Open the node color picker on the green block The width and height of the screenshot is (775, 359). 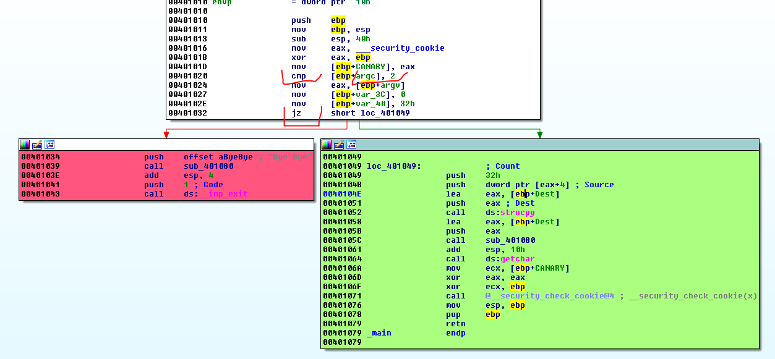pos(327,145)
